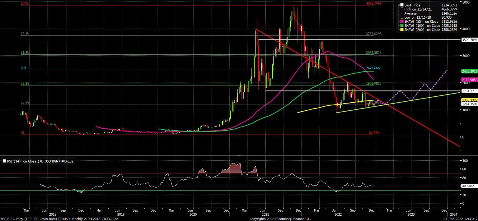The height and width of the screenshot is (221, 478).
Task: Collapse the Last Price legend tree
Action: click(x=399, y=5)
